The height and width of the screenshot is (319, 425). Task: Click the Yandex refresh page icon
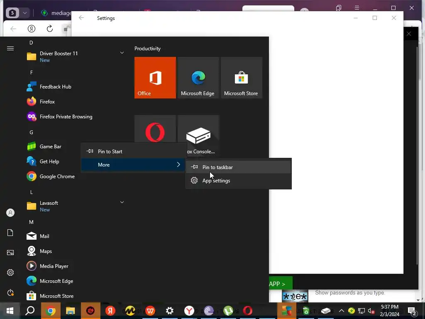point(50,29)
